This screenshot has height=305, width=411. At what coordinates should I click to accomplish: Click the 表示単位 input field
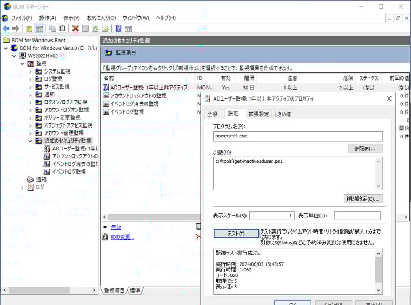[x=357, y=216]
